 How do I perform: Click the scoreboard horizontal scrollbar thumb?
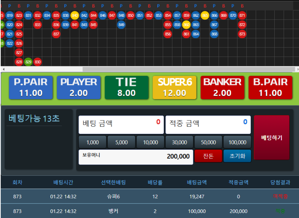pos(189,69)
